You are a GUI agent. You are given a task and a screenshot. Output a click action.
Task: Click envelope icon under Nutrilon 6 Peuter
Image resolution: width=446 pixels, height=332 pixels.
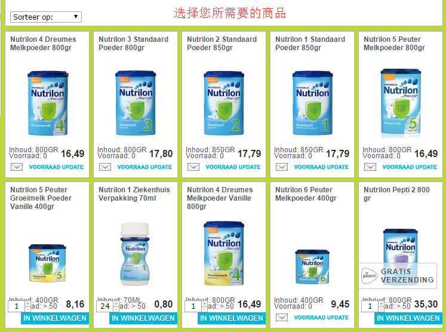(282, 318)
